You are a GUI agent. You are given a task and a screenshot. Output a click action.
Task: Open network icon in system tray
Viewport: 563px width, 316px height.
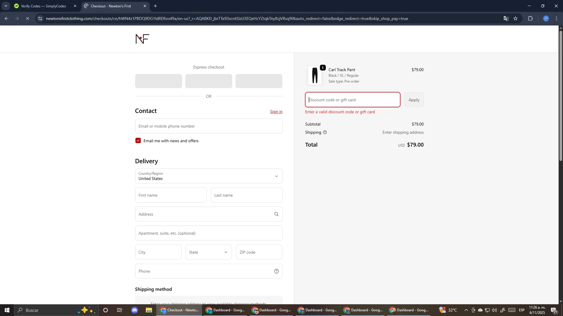point(487,310)
